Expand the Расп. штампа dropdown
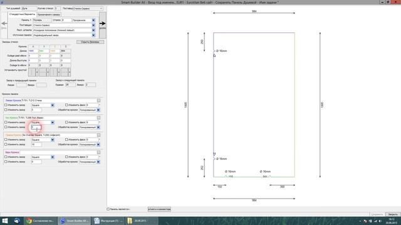 coord(93,30)
